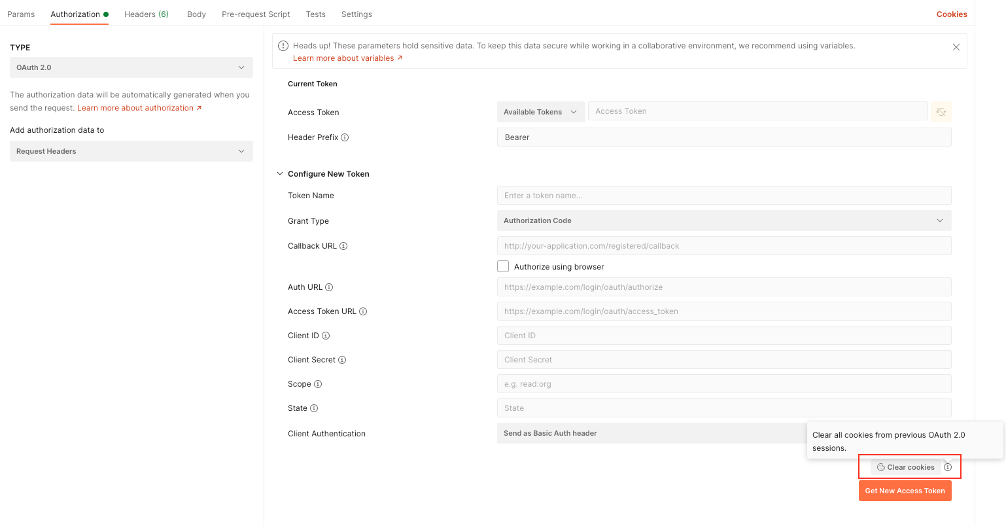This screenshot has height=526, width=1006.
Task: Switch to the Pre-request Script tab
Action: pyautogui.click(x=256, y=14)
